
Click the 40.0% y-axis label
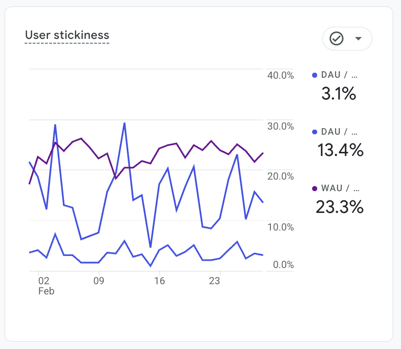click(x=281, y=75)
